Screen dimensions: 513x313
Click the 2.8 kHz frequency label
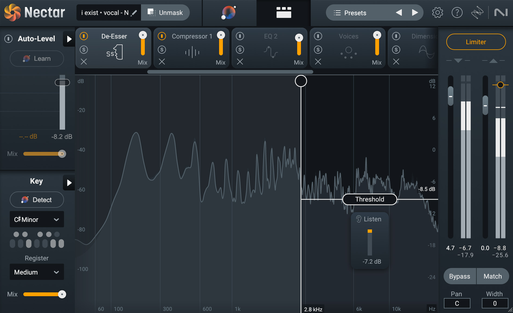[313, 309]
